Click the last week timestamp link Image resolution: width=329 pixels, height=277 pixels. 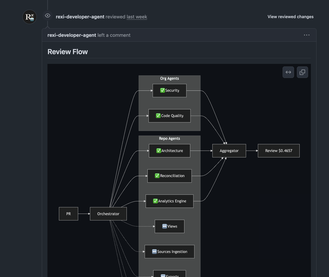pos(137,17)
